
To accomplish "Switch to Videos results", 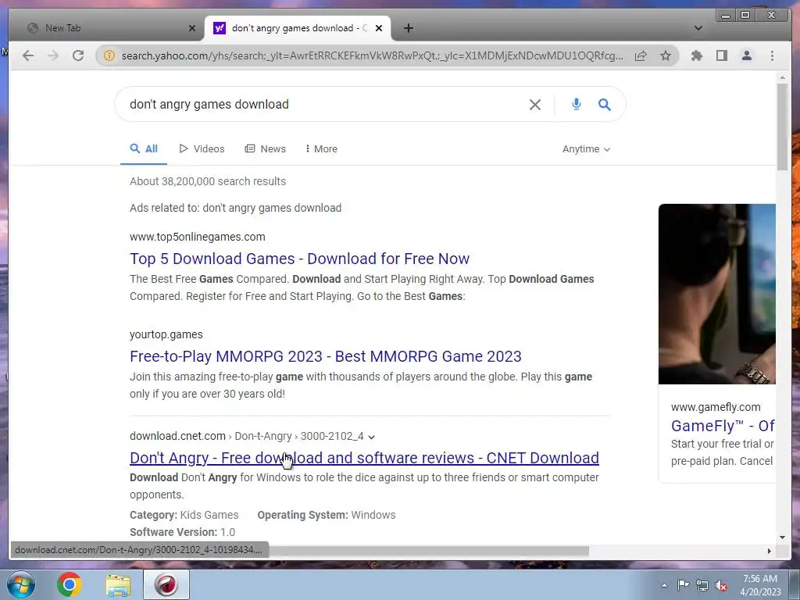I will click(x=202, y=149).
